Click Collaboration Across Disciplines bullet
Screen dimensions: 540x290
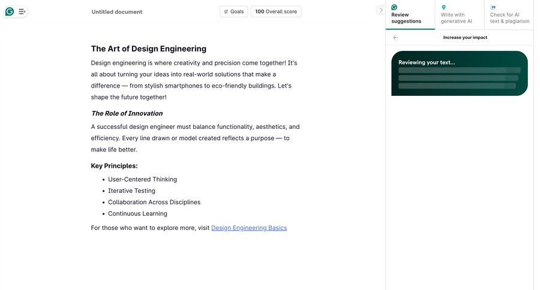[154, 202]
